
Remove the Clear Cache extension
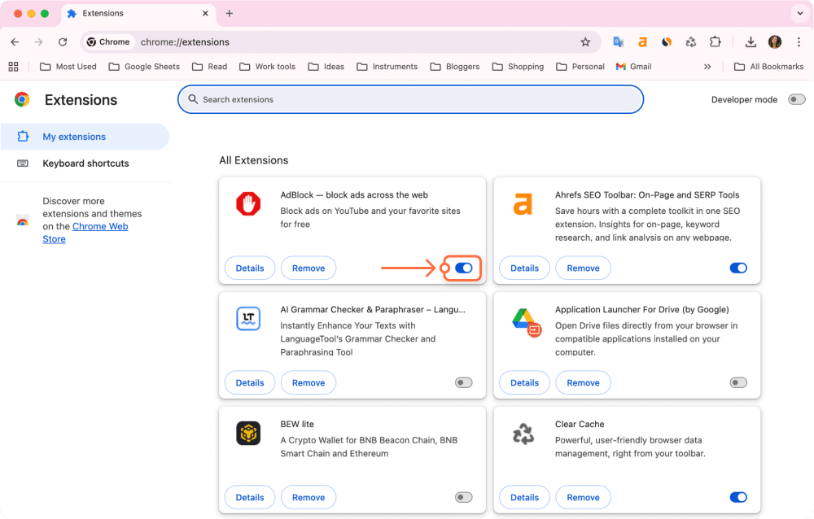pos(583,497)
